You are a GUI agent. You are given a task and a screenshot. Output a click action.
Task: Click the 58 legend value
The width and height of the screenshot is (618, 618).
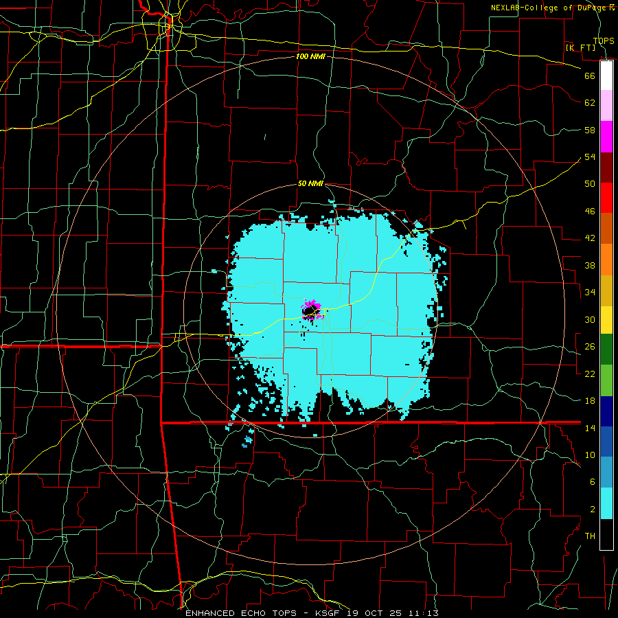[590, 130]
